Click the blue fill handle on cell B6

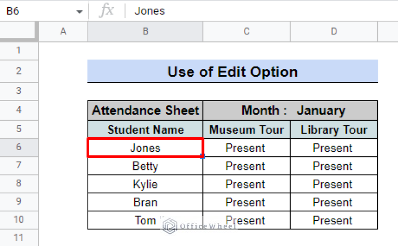202,156
